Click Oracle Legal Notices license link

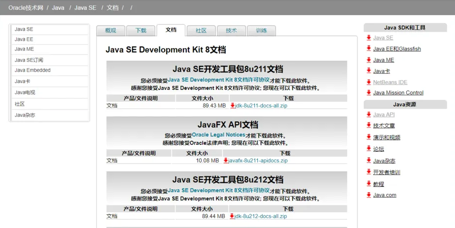(218, 135)
